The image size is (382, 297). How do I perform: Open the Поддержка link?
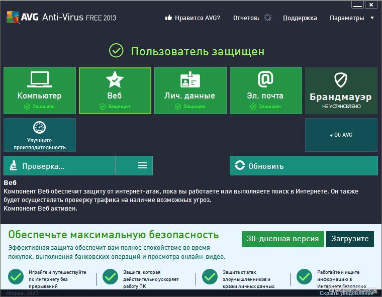tap(300, 18)
